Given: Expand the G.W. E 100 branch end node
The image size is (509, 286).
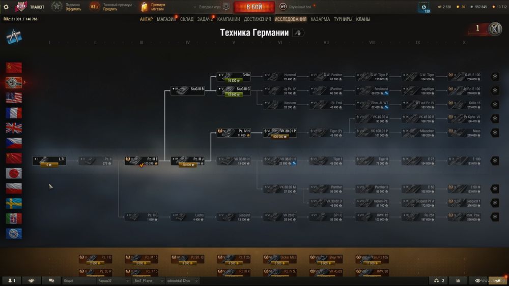Looking at the screenshot, I should point(495,76).
